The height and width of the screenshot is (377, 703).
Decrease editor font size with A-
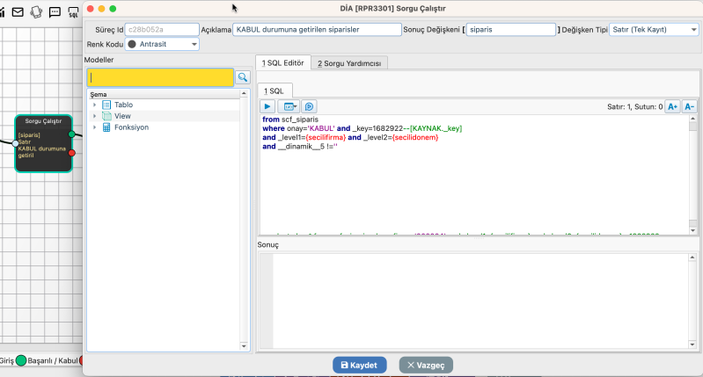(x=689, y=106)
